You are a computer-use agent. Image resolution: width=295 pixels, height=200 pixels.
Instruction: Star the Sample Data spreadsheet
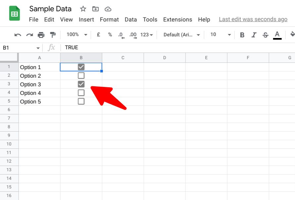click(x=83, y=9)
